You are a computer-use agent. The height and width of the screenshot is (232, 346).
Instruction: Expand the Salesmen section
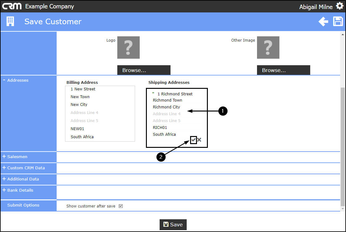click(x=15, y=157)
